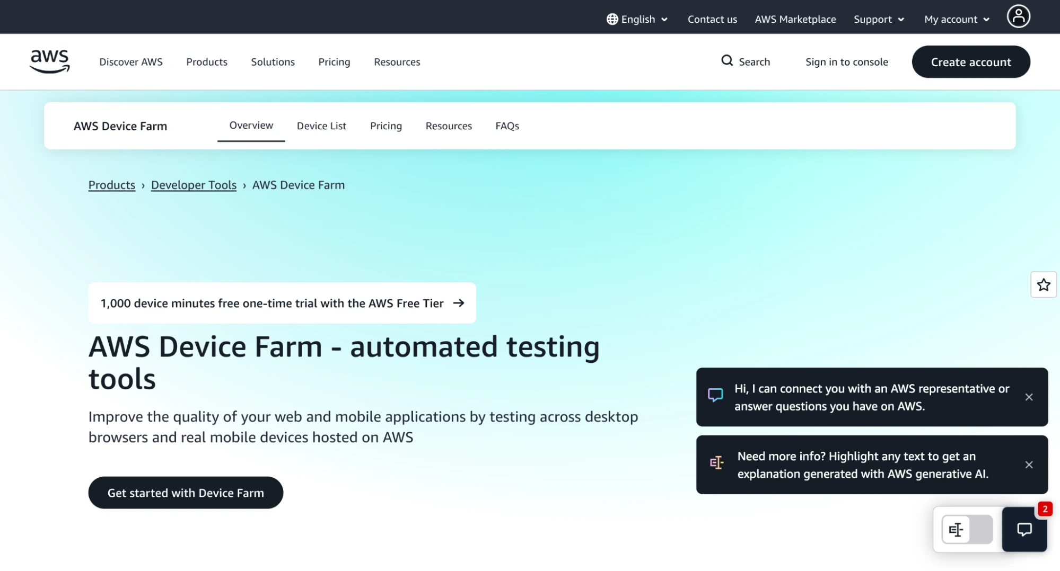
Task: Expand the English language dropdown
Action: (x=637, y=19)
